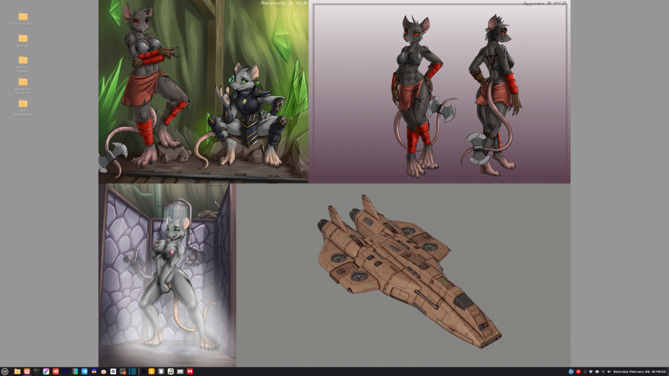Select the WIP Documents desktop folder
The width and height of the screenshot is (669, 376).
coord(23,108)
